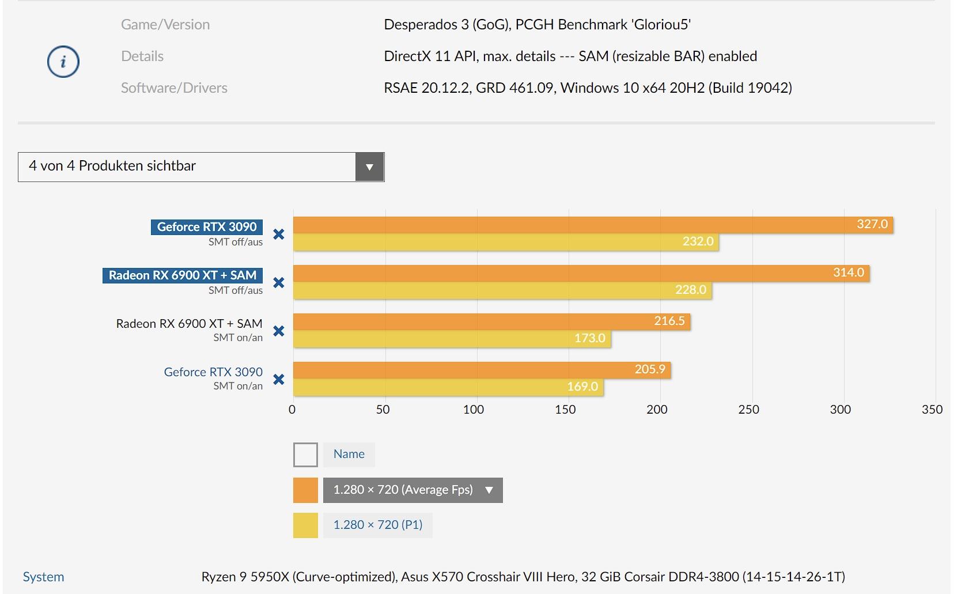Toggle the orange Average Fps legend square

tap(305, 490)
